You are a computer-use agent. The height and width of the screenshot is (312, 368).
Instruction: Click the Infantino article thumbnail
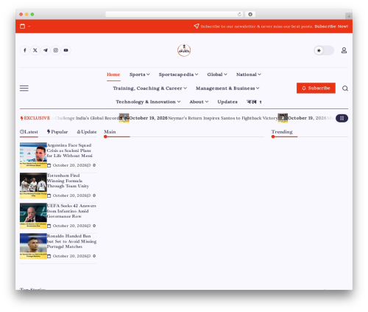click(x=33, y=216)
